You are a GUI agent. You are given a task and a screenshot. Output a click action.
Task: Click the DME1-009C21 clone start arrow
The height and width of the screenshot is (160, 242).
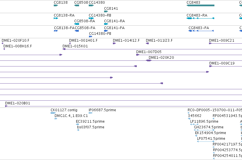click(210, 43)
